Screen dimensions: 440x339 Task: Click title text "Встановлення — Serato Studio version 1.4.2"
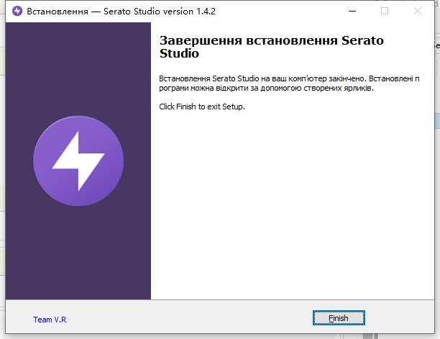[122, 12]
